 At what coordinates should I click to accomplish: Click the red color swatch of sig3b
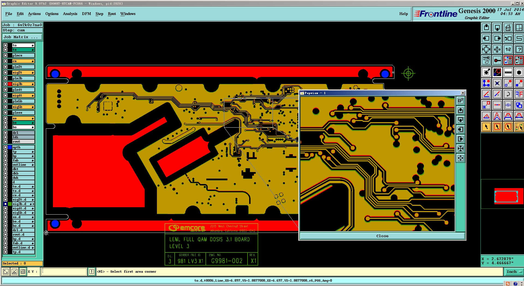[10, 84]
